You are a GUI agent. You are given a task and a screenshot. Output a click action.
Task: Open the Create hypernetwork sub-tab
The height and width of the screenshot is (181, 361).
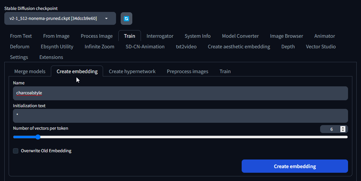132,71
